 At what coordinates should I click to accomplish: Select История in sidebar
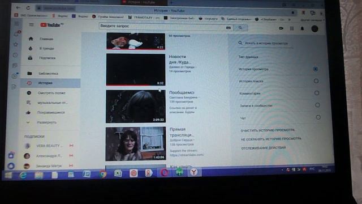(x=51, y=83)
